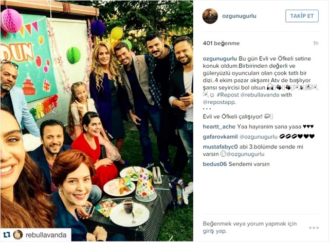329x242 pixels.
Task: Open the ozgunugurlu username header link
Action: pos(239,16)
